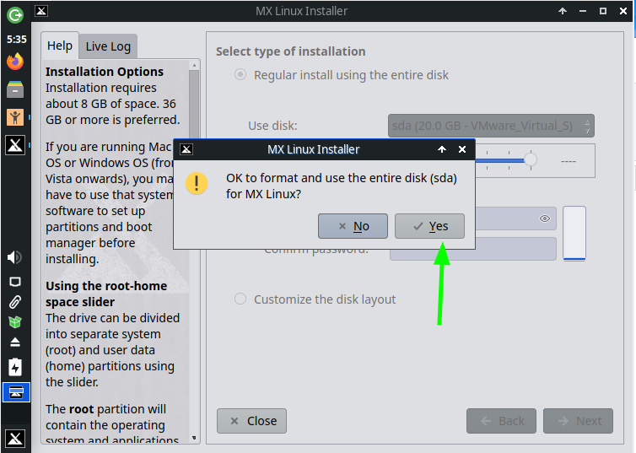Decline formatting with the No button
The height and width of the screenshot is (453, 636).
click(353, 226)
